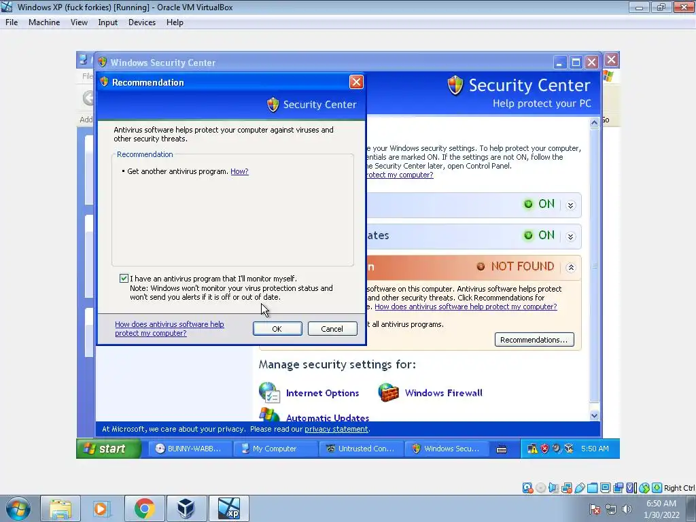Open Windows Media Player from the taskbar
The height and width of the screenshot is (522, 696).
[102, 508]
